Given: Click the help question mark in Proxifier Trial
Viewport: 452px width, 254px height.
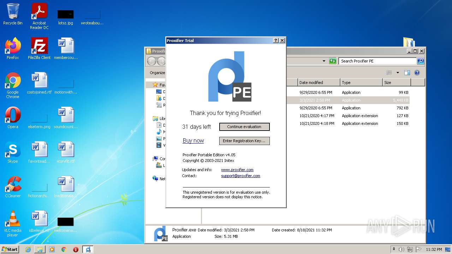Looking at the screenshot, I should [x=276, y=41].
